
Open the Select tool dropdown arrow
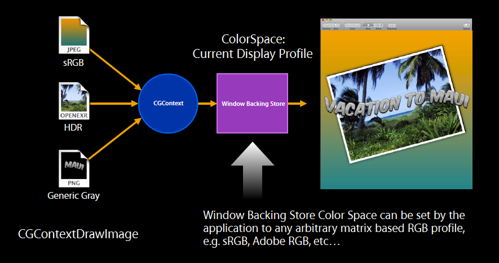click(x=381, y=25)
